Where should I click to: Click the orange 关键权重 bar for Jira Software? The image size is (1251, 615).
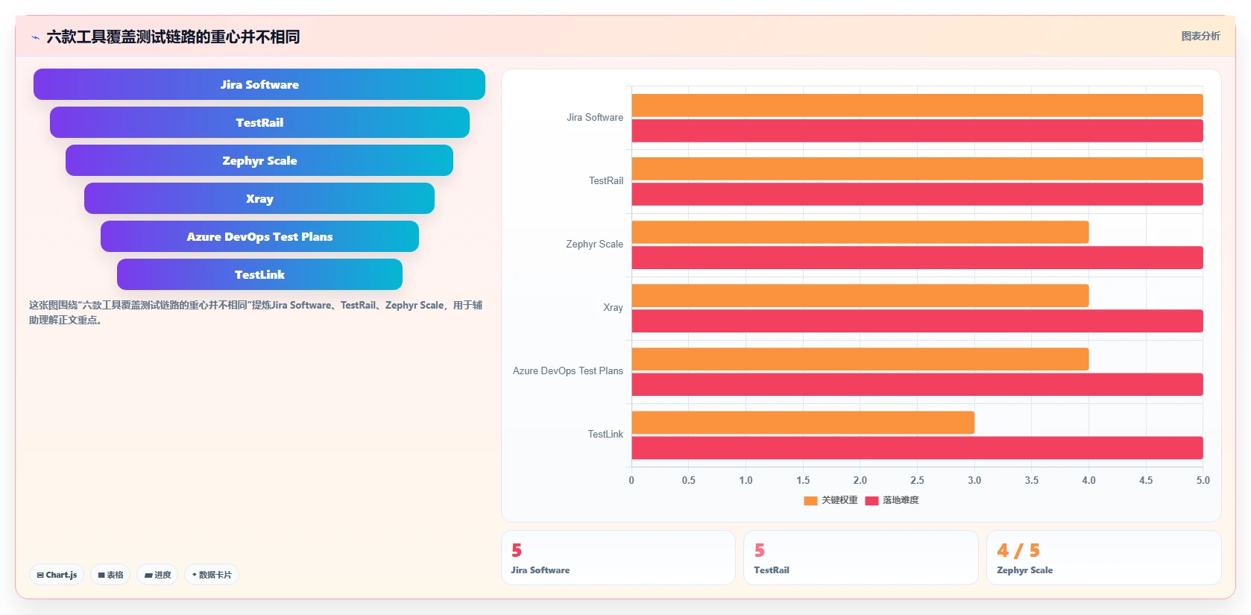(917, 105)
